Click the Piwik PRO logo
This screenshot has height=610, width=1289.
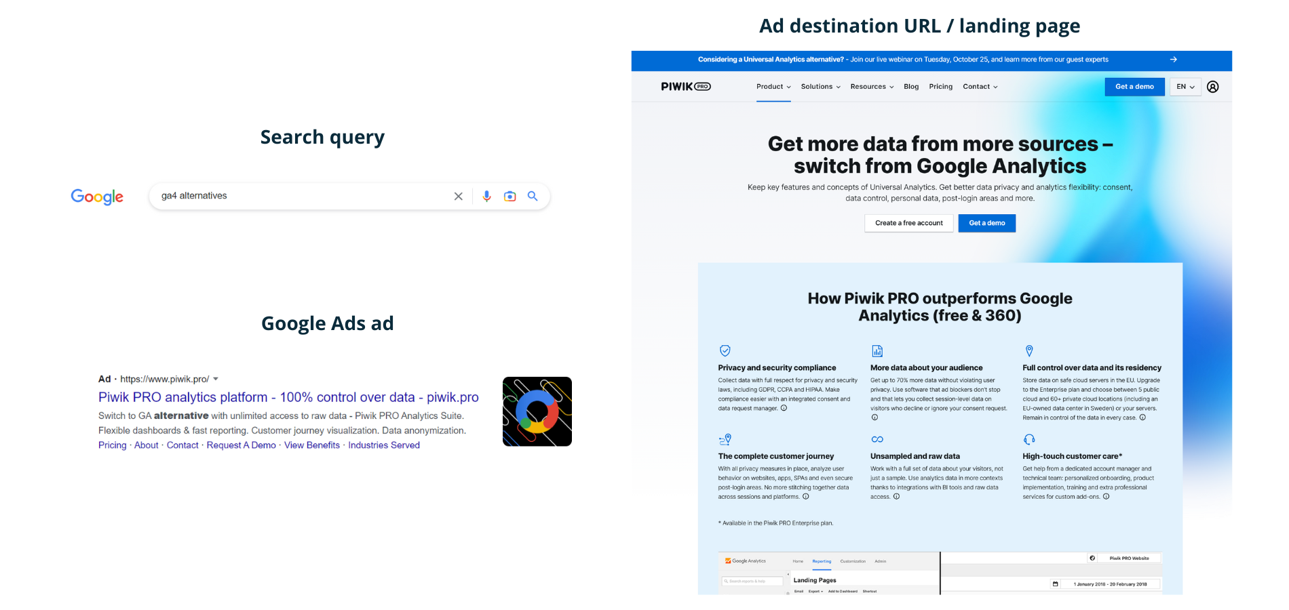[x=686, y=87]
